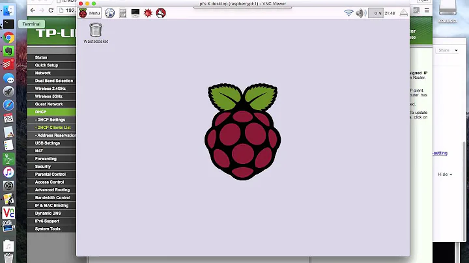The height and width of the screenshot is (263, 469).
Task: Open Reminders in the Dock
Action: [x=8, y=145]
